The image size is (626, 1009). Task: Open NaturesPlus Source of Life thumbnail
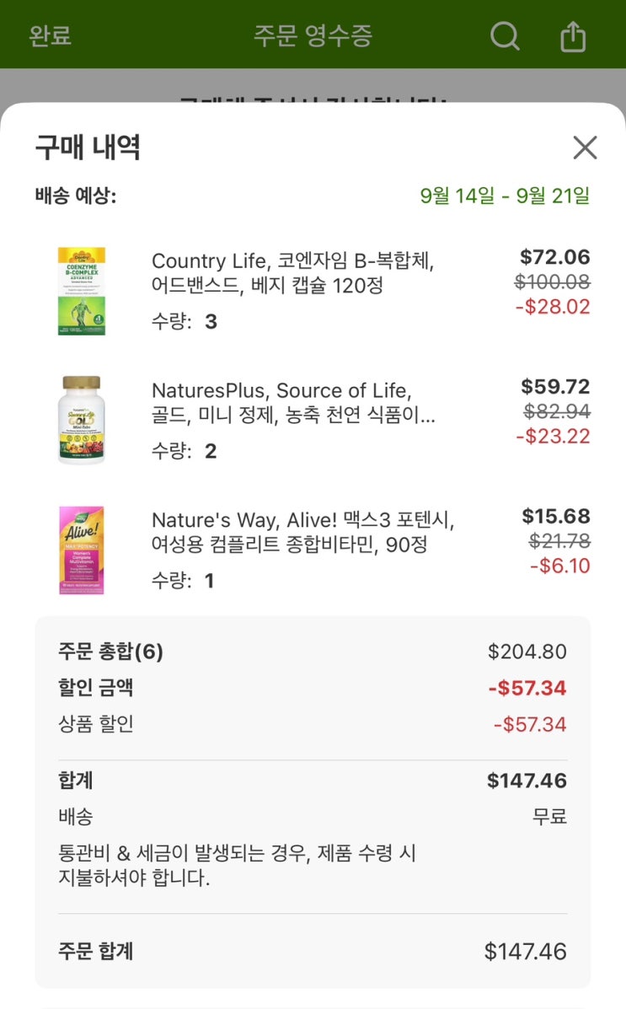(82, 420)
